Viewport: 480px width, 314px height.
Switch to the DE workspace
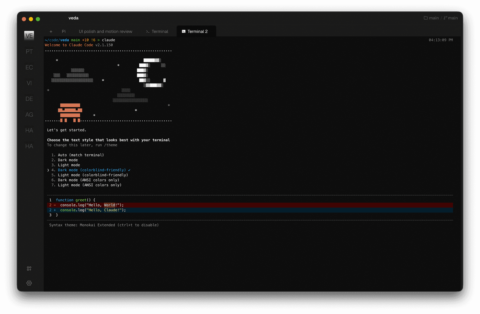pyautogui.click(x=29, y=99)
